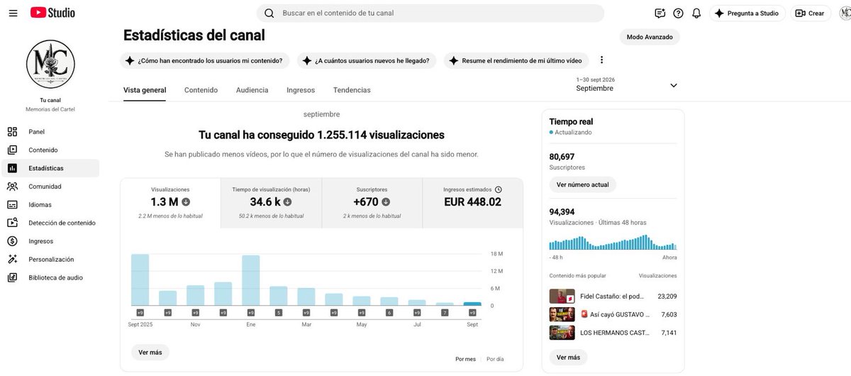Click Ver número actual button
The height and width of the screenshot is (376, 851).
[583, 184]
